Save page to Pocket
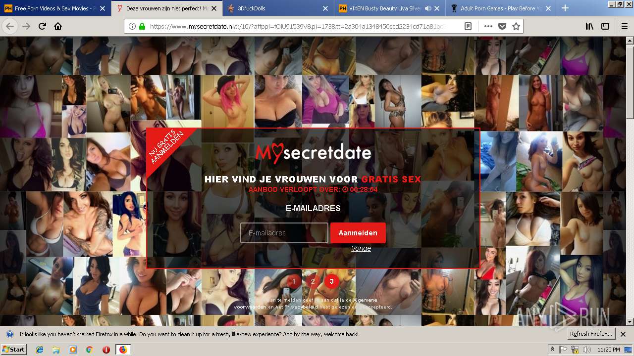The width and height of the screenshot is (634, 356). point(502,26)
